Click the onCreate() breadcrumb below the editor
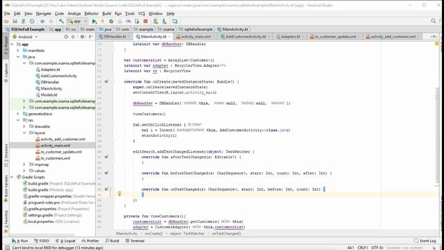Image resolution: width=444 pixels, height=250 pixels. point(153,233)
